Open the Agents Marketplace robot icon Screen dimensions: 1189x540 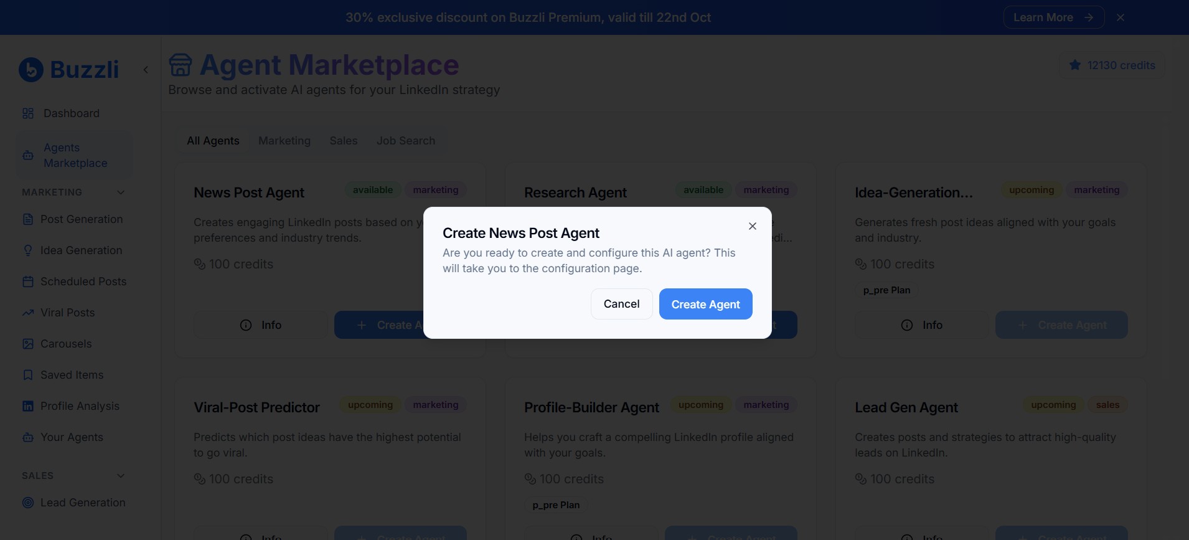tap(27, 155)
